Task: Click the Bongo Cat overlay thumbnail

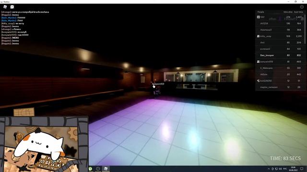Action: [44, 144]
